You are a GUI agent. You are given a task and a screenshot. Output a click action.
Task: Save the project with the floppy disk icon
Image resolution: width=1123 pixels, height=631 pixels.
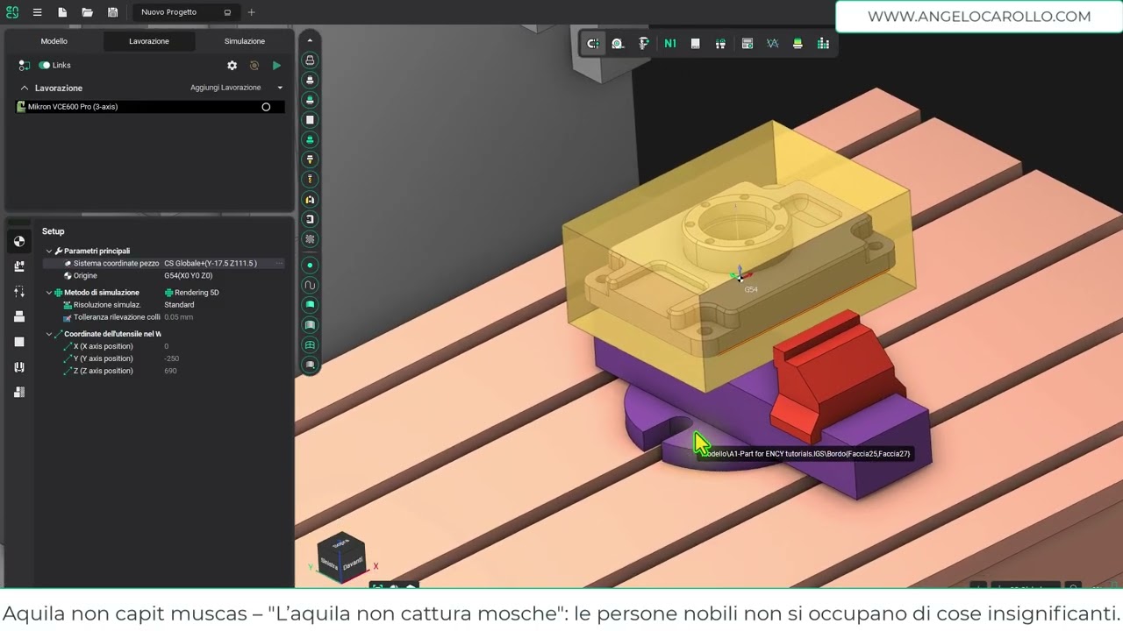click(x=113, y=12)
